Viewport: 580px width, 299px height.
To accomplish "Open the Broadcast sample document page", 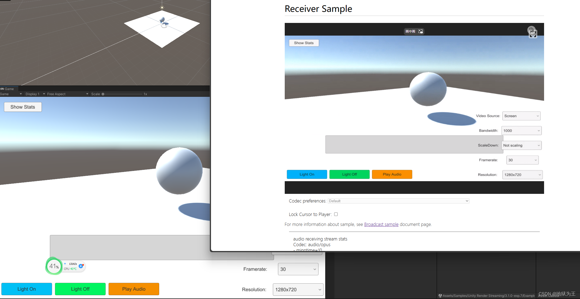I will [x=381, y=224].
